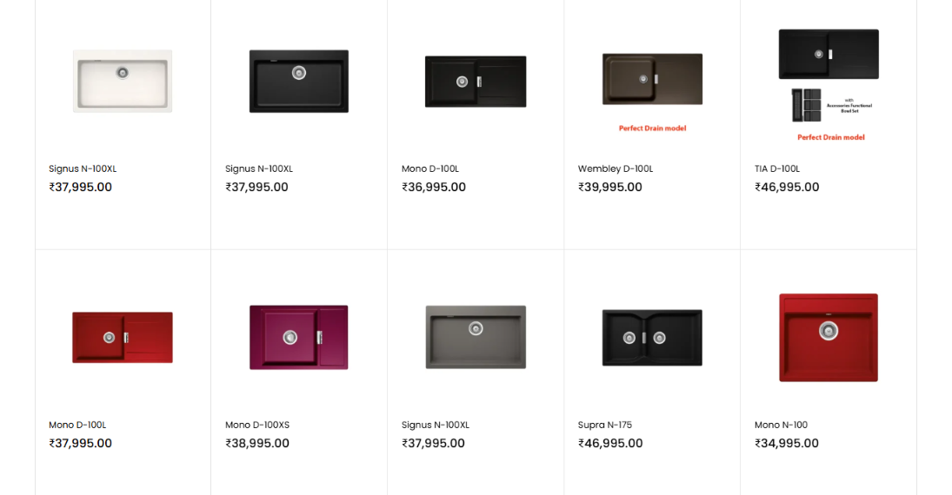
Task: Click the black Mono D-100L sink image
Action: (x=476, y=82)
